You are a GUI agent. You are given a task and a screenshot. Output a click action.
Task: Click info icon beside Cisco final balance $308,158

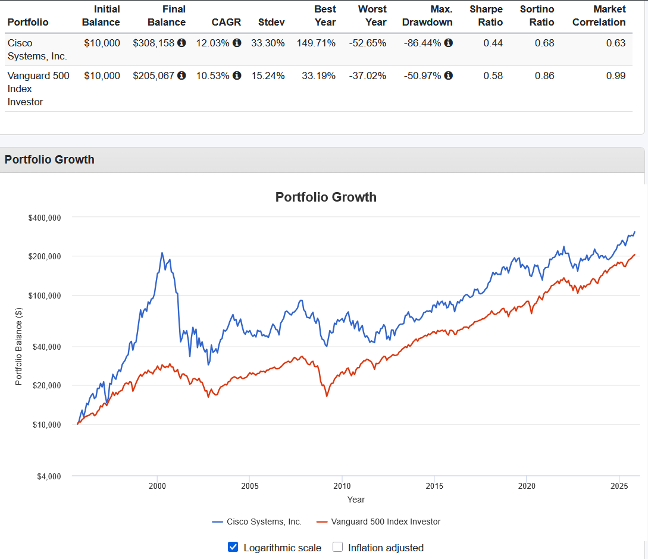coord(181,43)
